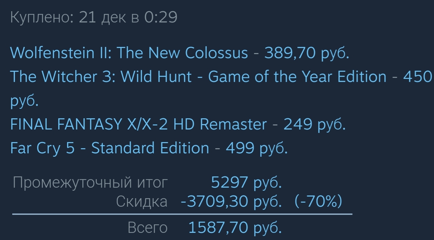Click the wrapped руб. under Witcher line
The image size is (434, 240).
pyautogui.click(x=24, y=101)
